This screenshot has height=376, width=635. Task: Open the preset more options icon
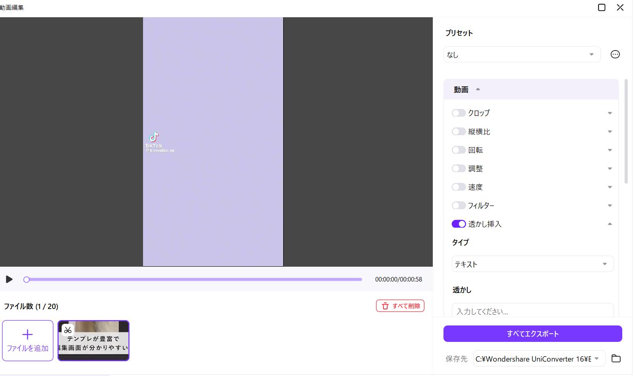click(615, 54)
